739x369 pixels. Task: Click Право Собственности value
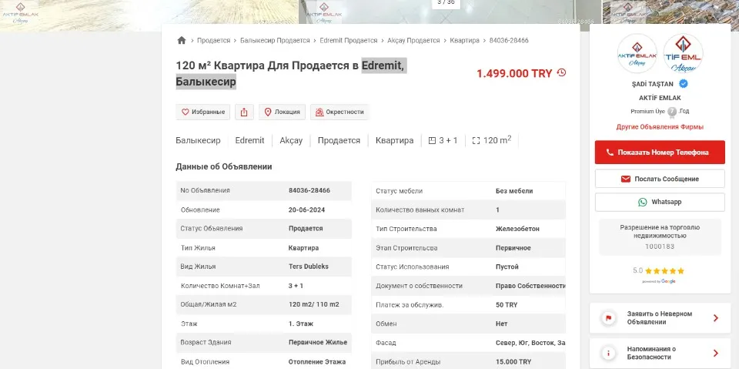click(x=530, y=286)
